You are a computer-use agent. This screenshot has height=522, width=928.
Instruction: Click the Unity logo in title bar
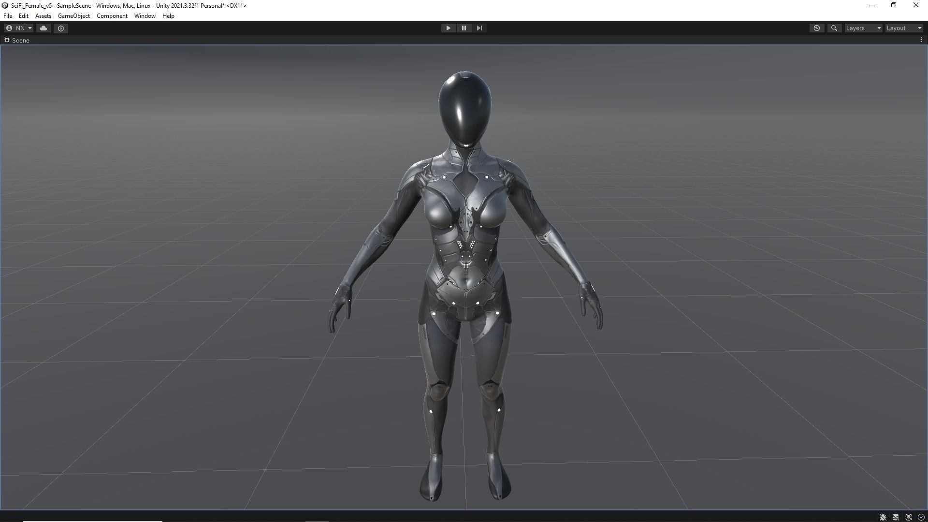[x=5, y=5]
